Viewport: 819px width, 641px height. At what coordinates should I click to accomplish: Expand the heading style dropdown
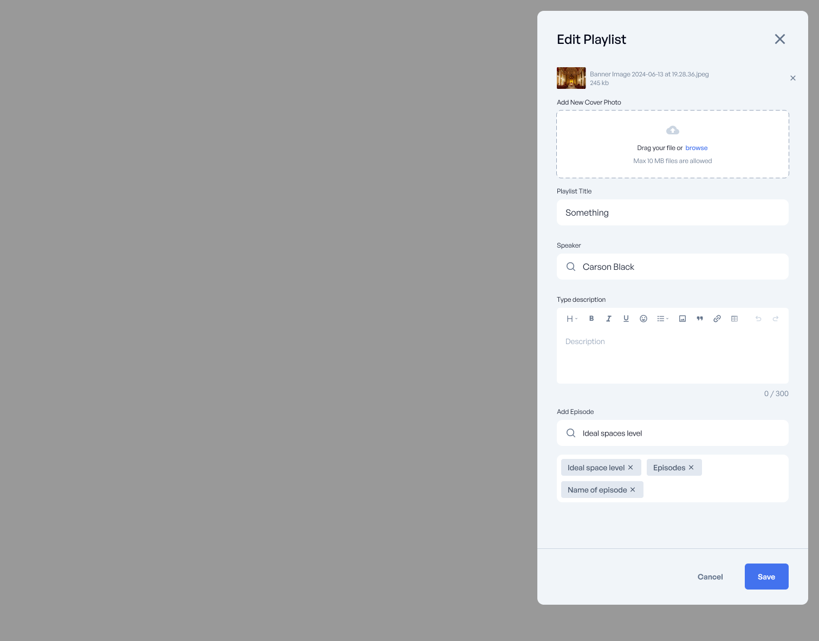pos(572,319)
